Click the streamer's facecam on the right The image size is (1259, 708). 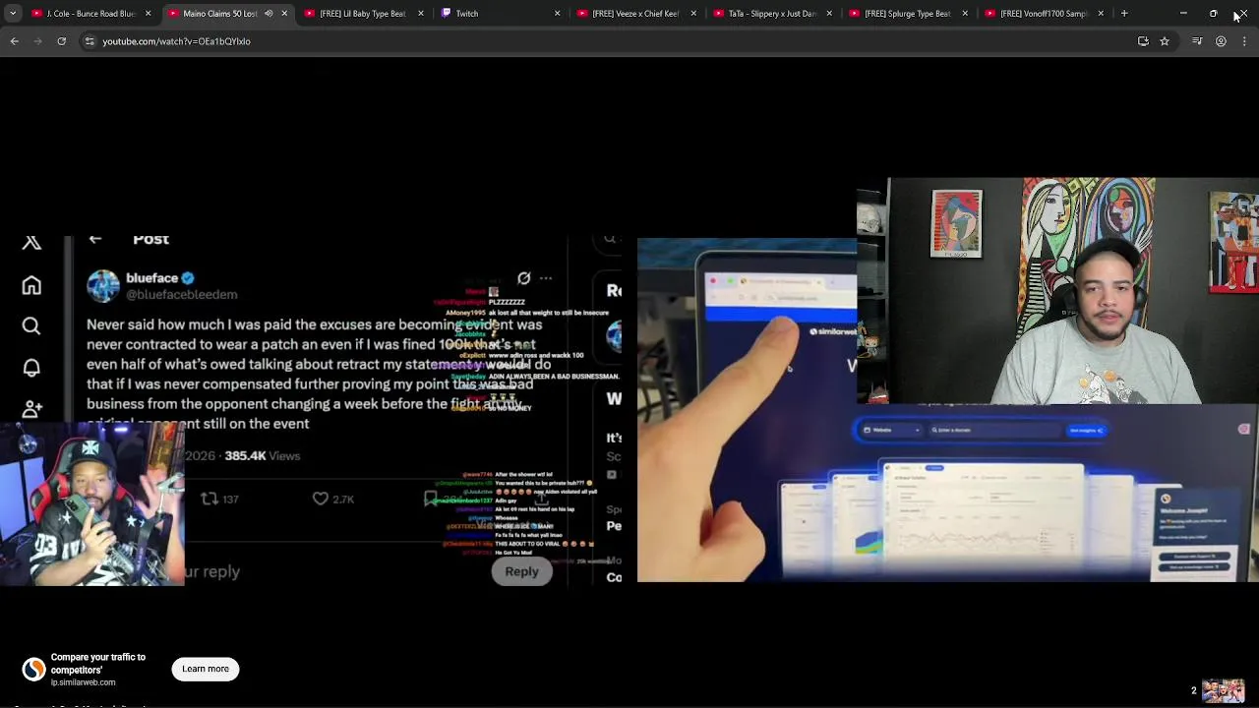click(1057, 291)
